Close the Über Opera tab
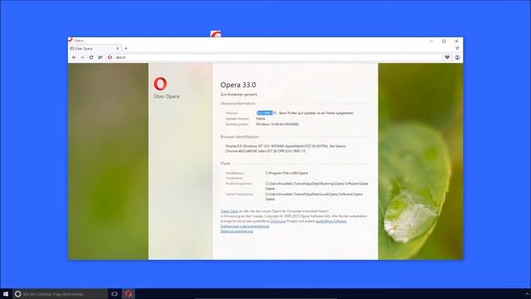The image size is (531, 299). pos(117,48)
